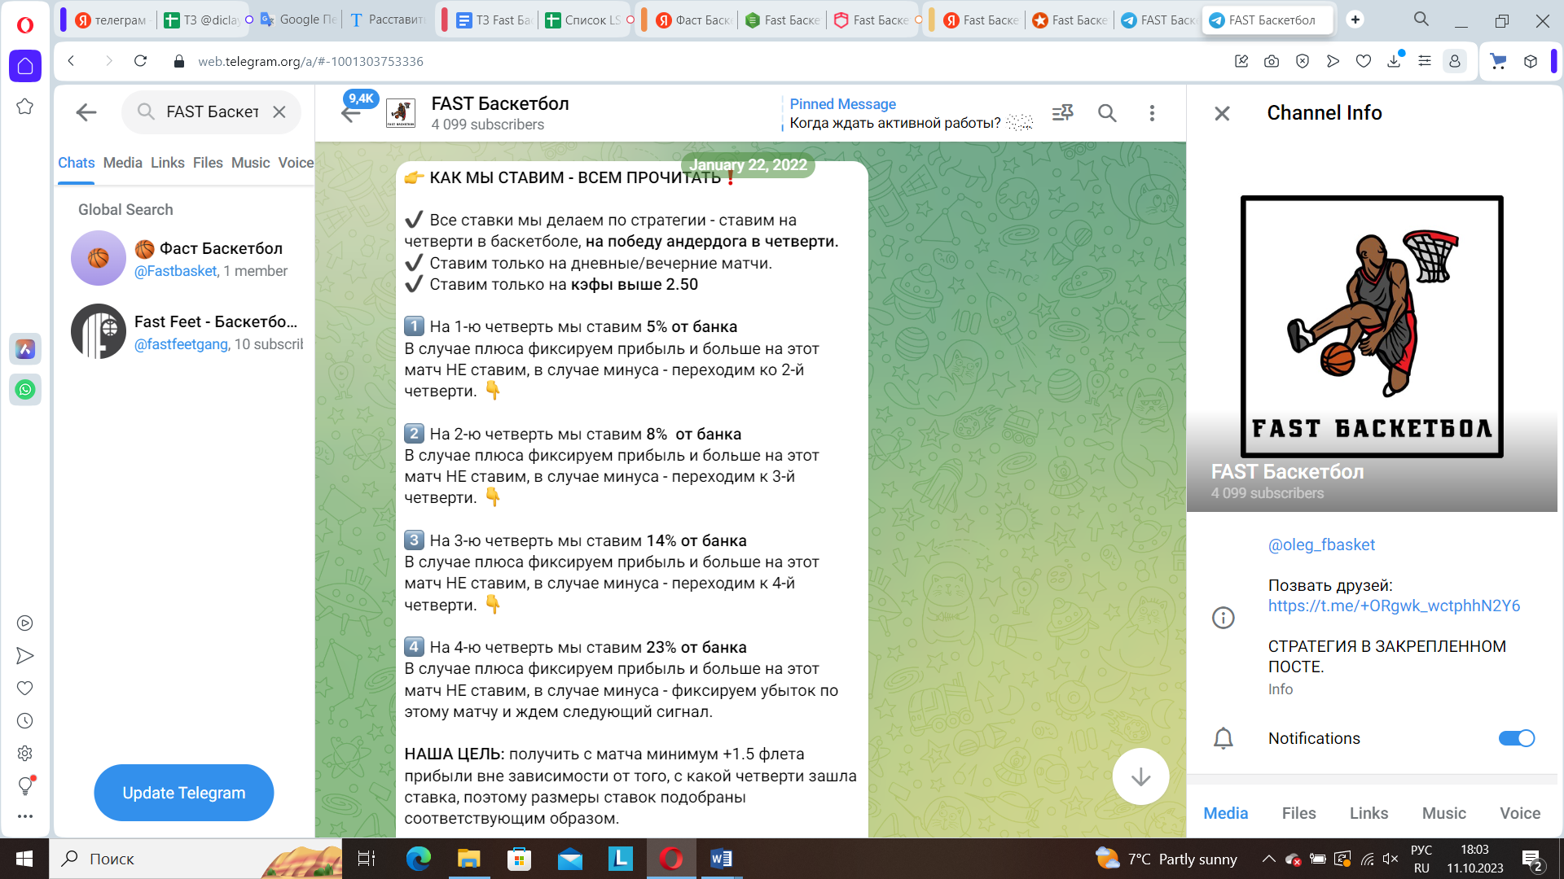Screen dimensions: 1564x879
Task: Click the bell icon beside Notifications
Action: pos(1223,738)
